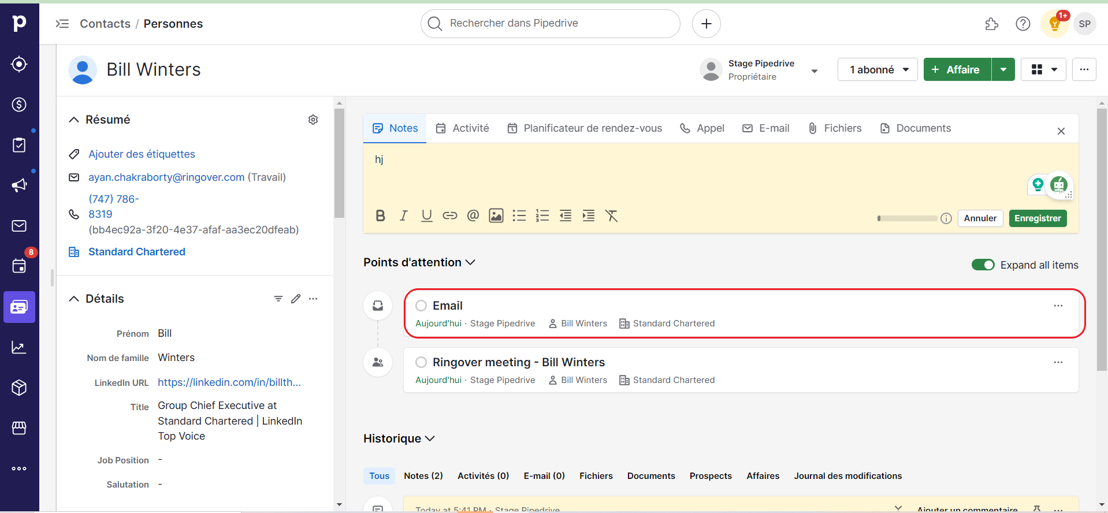Open Campaigns megaphone icon in sidebar
The height and width of the screenshot is (513, 1108).
point(19,185)
